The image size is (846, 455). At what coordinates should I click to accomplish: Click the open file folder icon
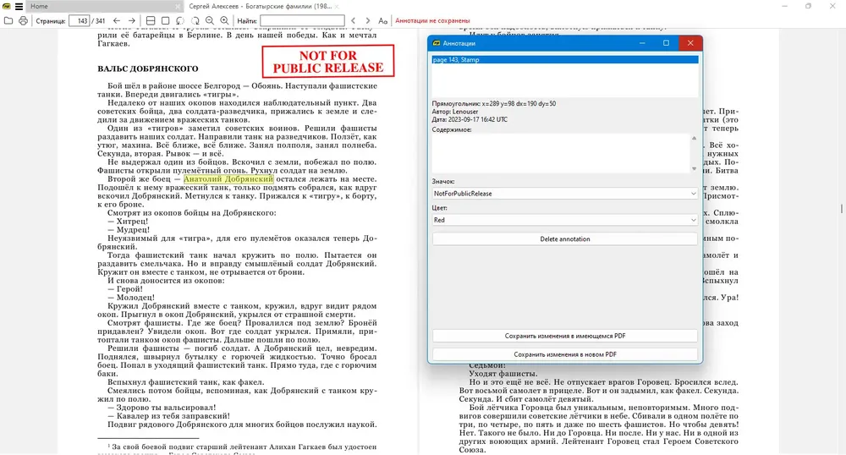8,20
